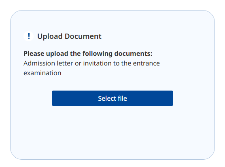The image size is (225, 167).
Task: Click the 'Admission letter or invitation' text line
Action: click(x=91, y=63)
